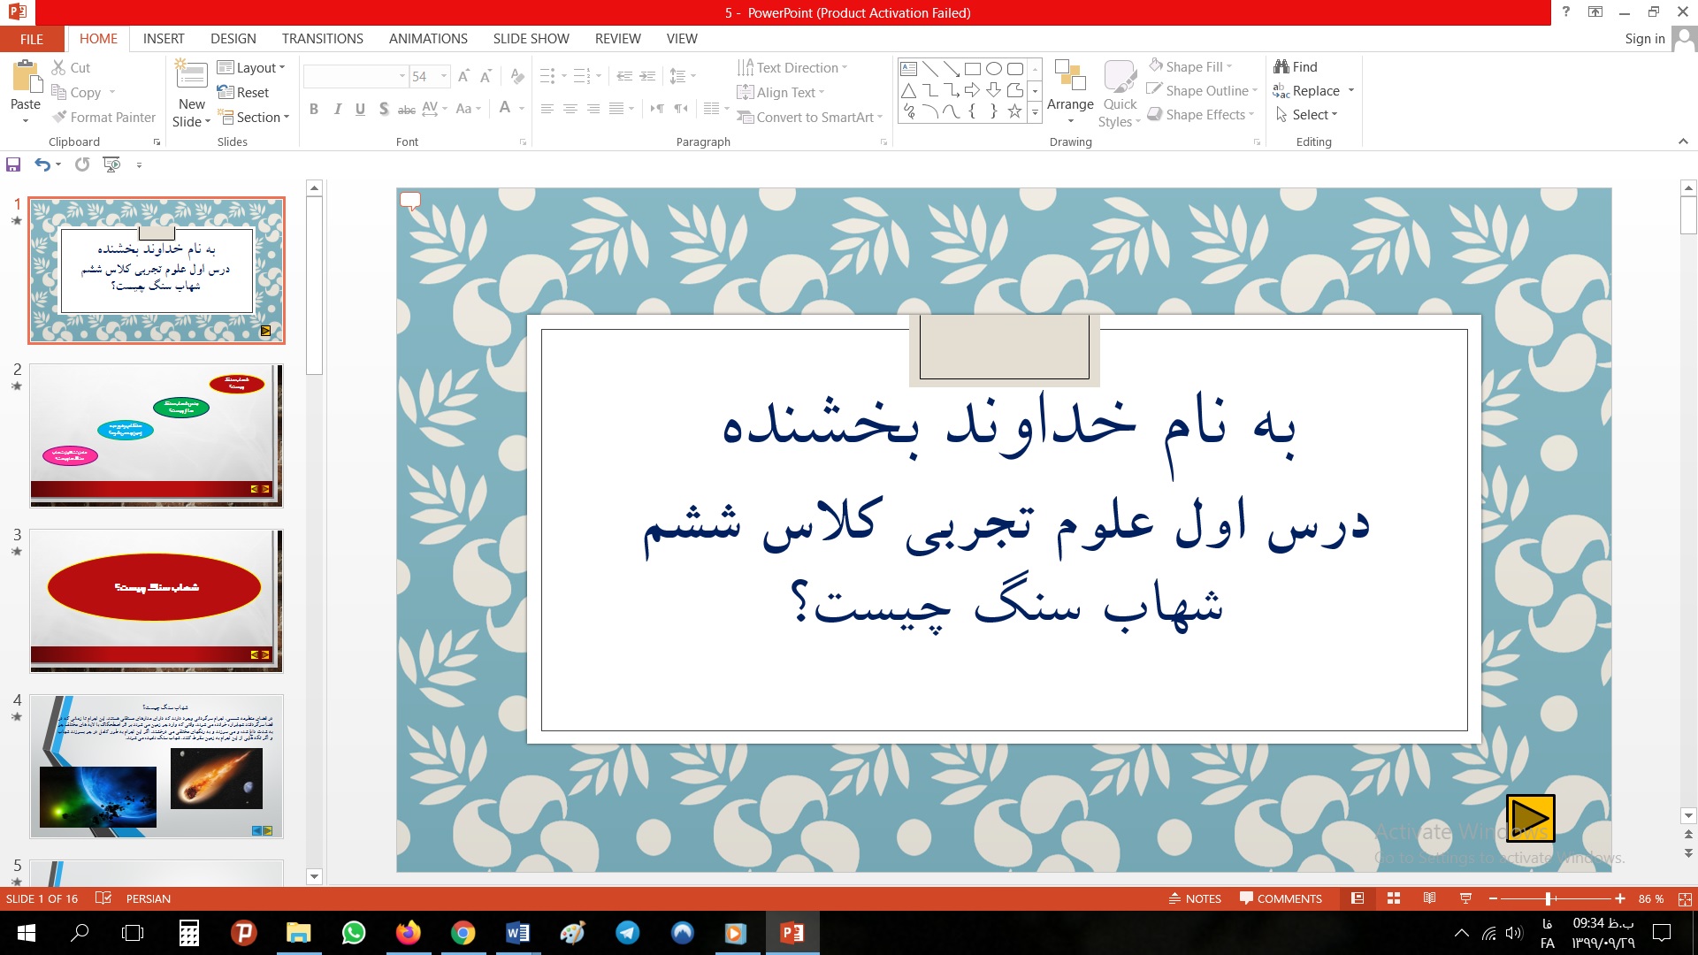
Task: Toggle Italic text formatting
Action: tap(337, 109)
